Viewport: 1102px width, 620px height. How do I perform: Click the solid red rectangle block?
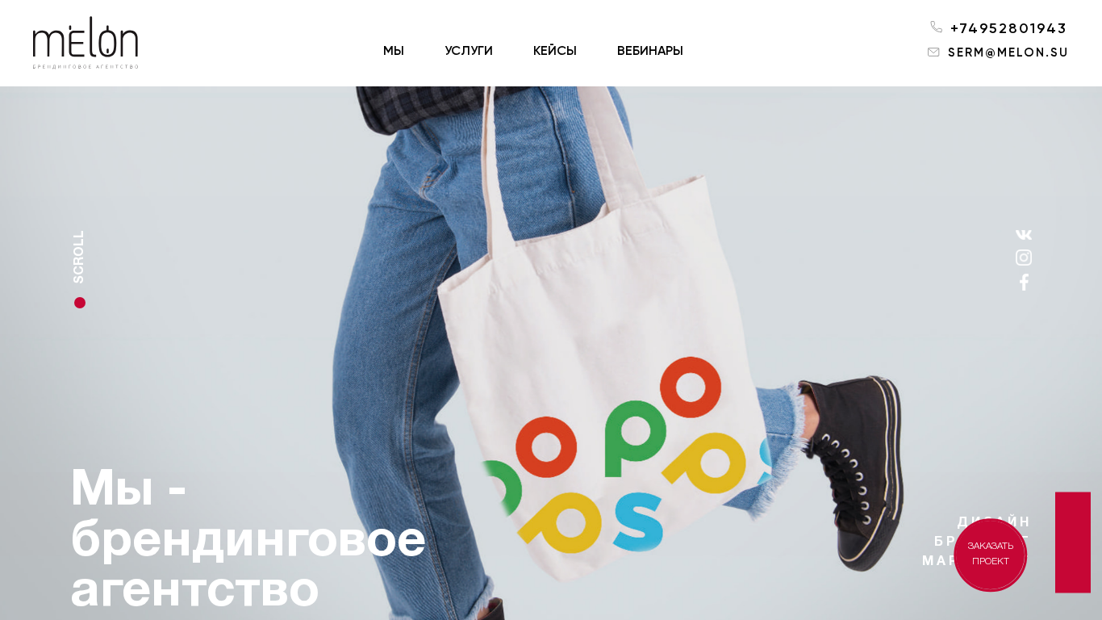[x=1073, y=542]
